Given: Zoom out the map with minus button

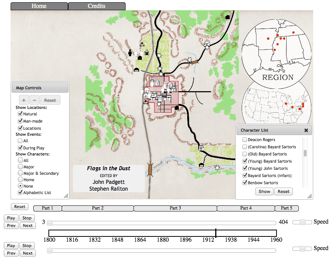Looking at the screenshot, I should pos(34,100).
